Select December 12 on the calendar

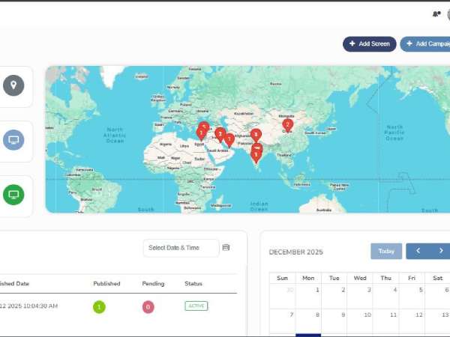coord(412,321)
